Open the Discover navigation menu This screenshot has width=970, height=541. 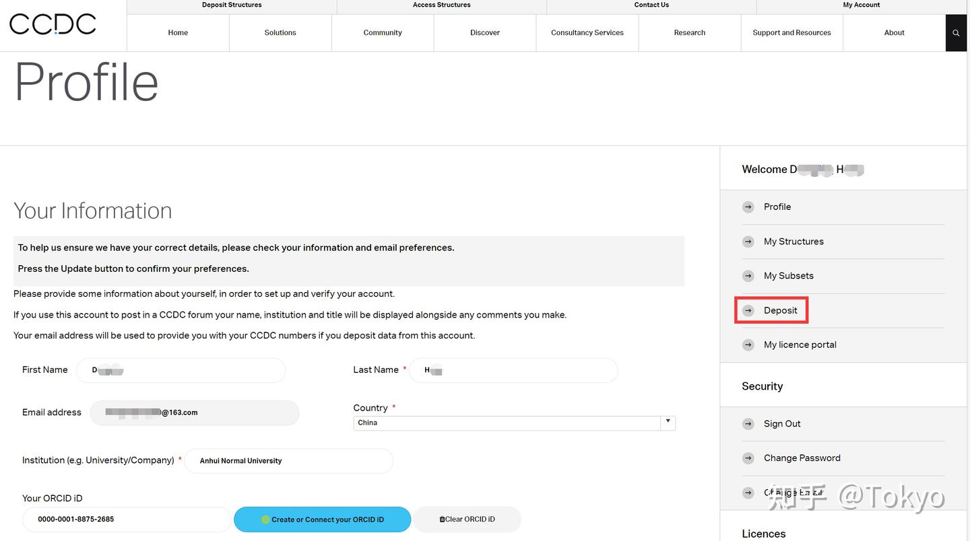tap(485, 33)
